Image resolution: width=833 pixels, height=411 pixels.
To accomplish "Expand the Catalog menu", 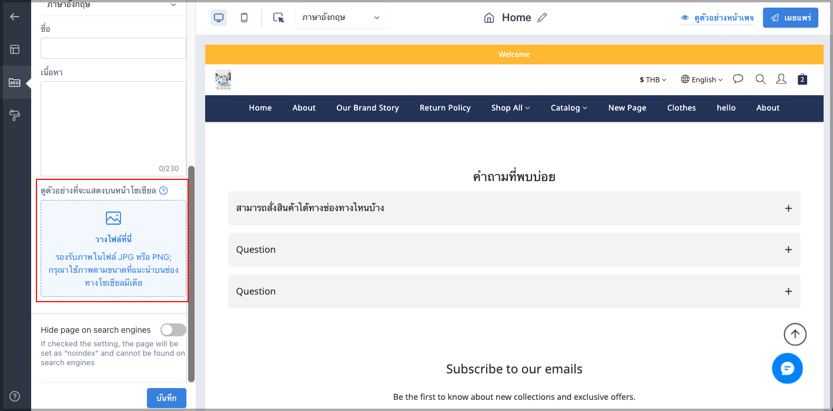I will pos(569,108).
